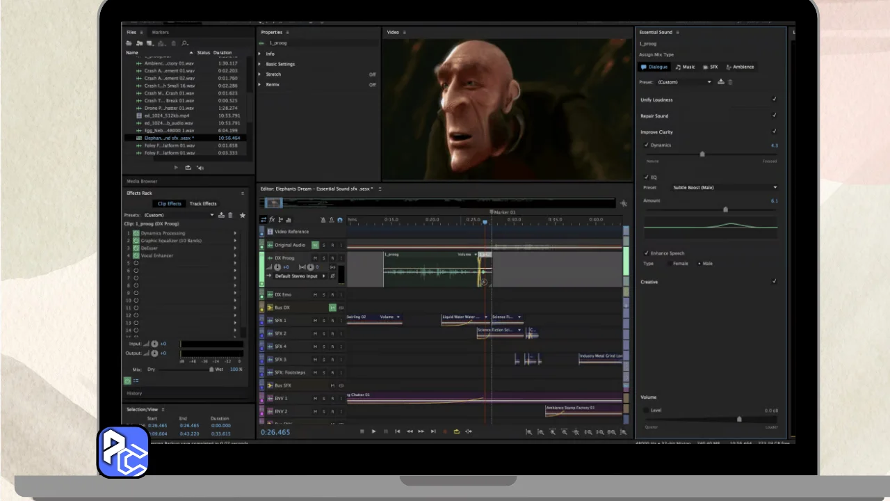Uncheck the EQ checkbox in Essential Sound
The image size is (890, 501).
click(647, 177)
